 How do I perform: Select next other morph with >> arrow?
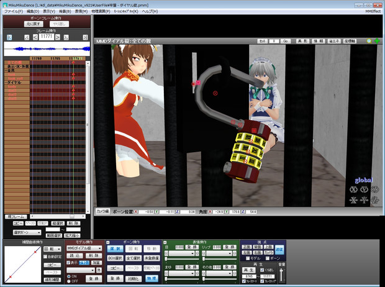[x=235, y=273]
